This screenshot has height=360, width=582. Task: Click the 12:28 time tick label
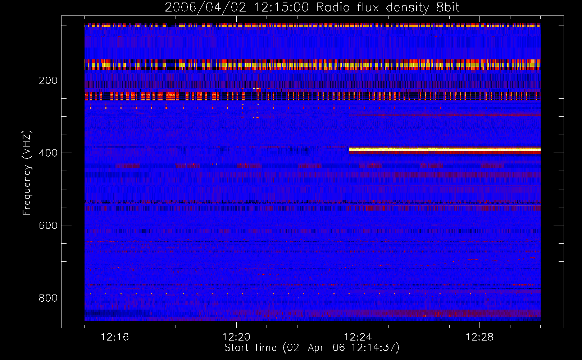(479, 337)
